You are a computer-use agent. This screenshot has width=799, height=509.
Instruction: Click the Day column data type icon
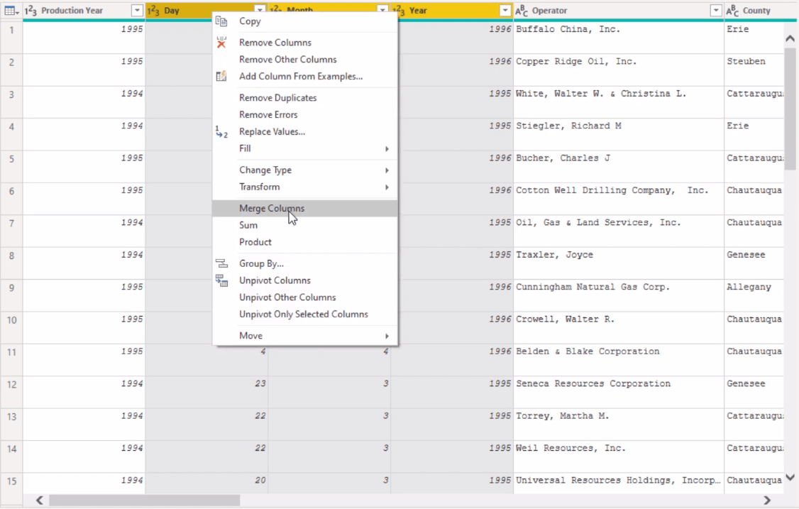153,10
